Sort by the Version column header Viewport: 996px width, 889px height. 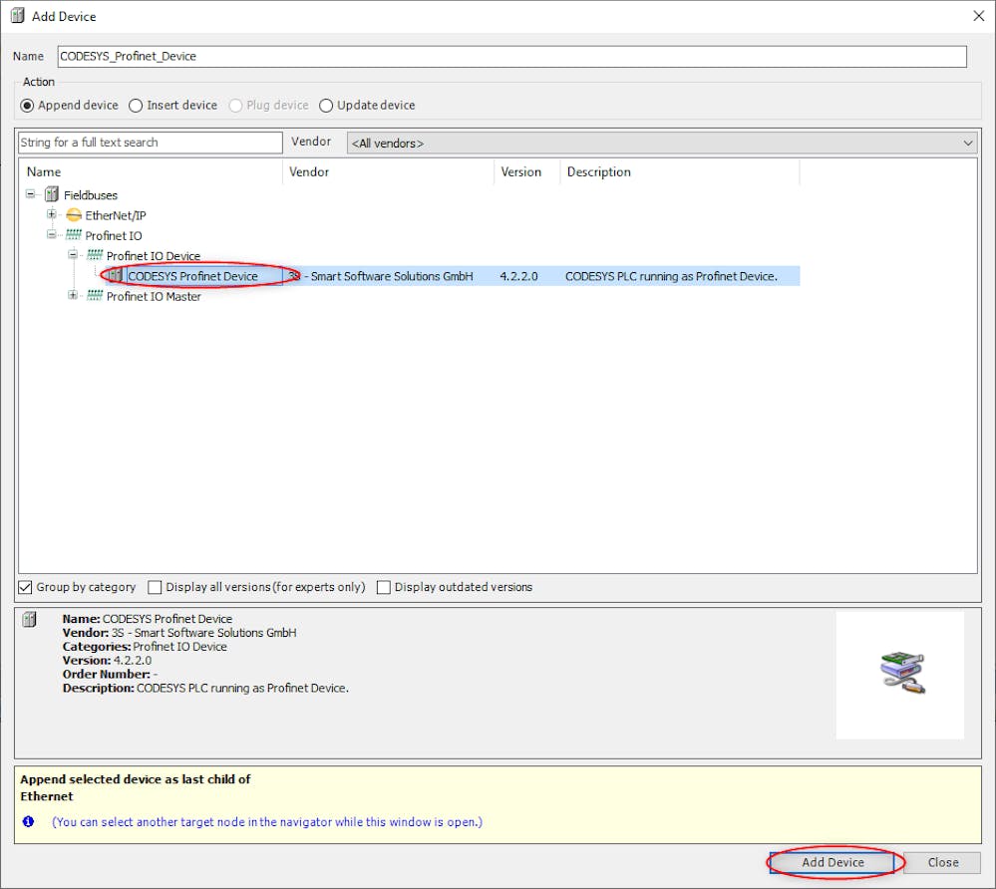click(527, 172)
